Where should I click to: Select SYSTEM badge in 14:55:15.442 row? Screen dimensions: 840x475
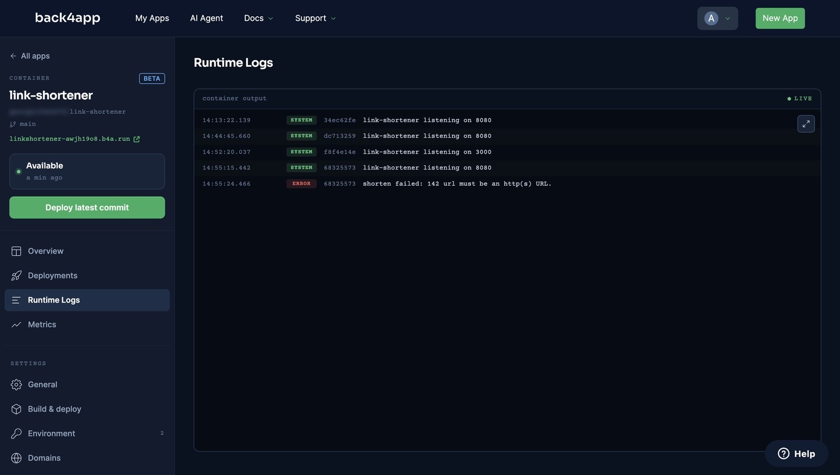point(301,168)
